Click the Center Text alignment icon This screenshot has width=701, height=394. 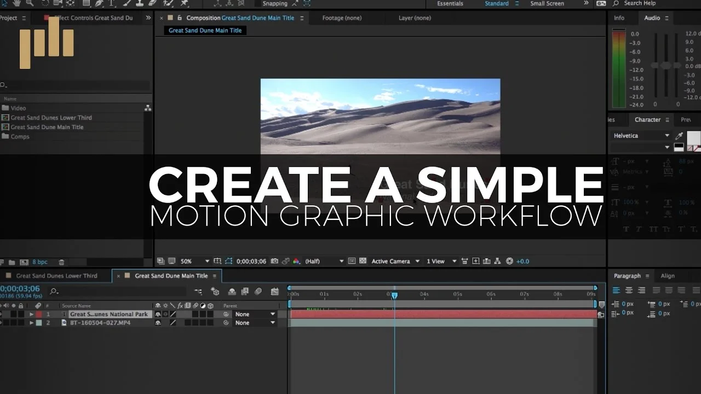coord(629,290)
